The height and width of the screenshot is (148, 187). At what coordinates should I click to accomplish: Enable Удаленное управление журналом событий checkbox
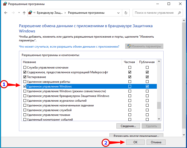tap(25, 101)
